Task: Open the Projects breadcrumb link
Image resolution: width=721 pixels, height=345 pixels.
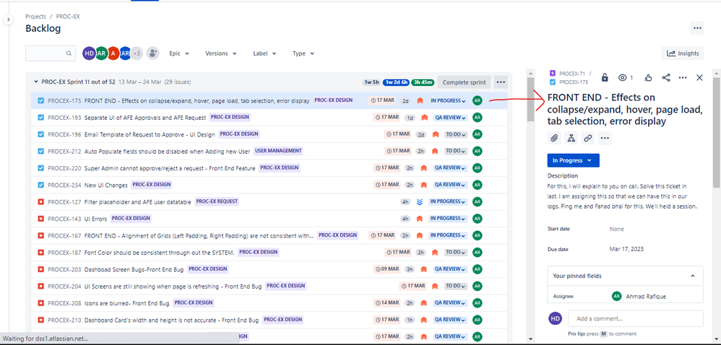Action: [x=35, y=17]
